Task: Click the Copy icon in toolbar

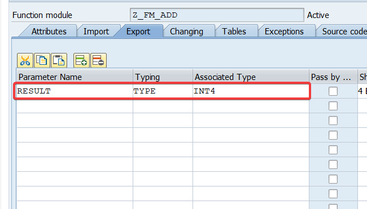Action: click(x=42, y=60)
